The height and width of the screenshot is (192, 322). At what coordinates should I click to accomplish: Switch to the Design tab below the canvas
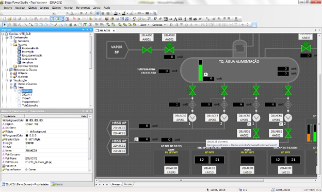pos(116,184)
